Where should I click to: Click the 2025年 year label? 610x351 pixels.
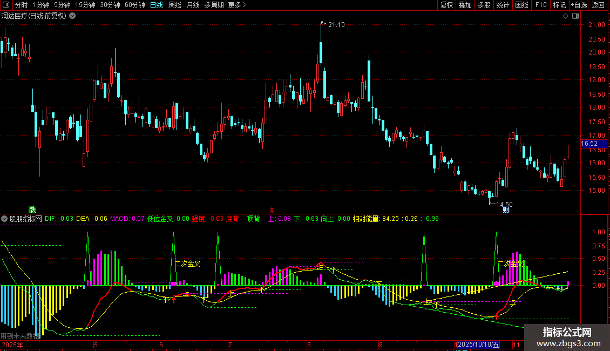(x=12, y=345)
